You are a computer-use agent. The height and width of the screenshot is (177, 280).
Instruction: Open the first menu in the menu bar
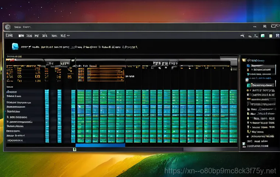pos(9,36)
